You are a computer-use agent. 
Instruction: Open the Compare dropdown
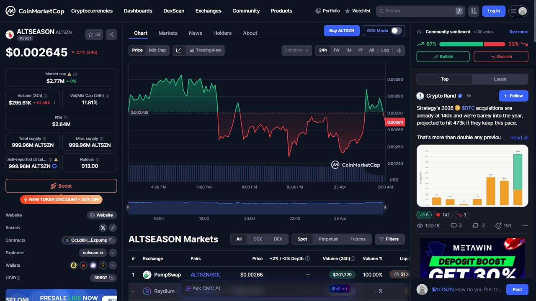[297, 50]
